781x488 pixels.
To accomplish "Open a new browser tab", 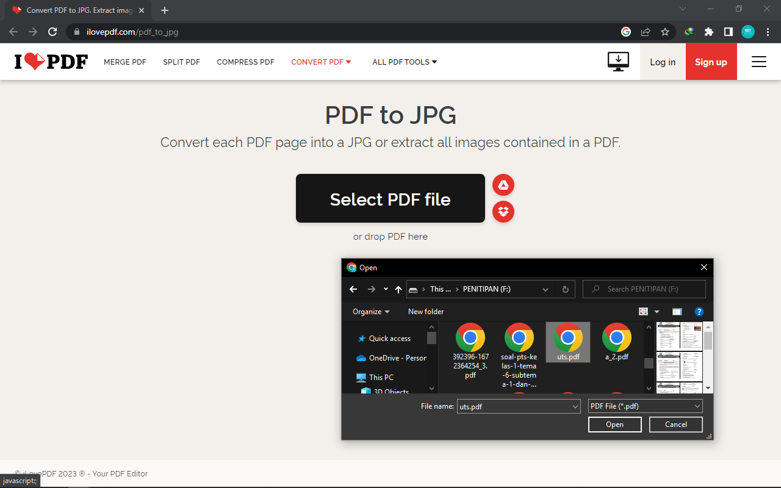I will pyautogui.click(x=165, y=10).
